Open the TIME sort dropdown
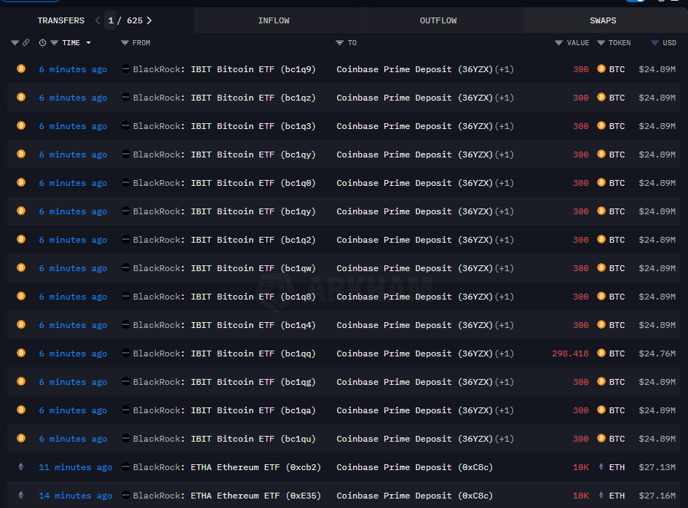Image resolution: width=688 pixels, height=508 pixels. pyautogui.click(x=89, y=43)
